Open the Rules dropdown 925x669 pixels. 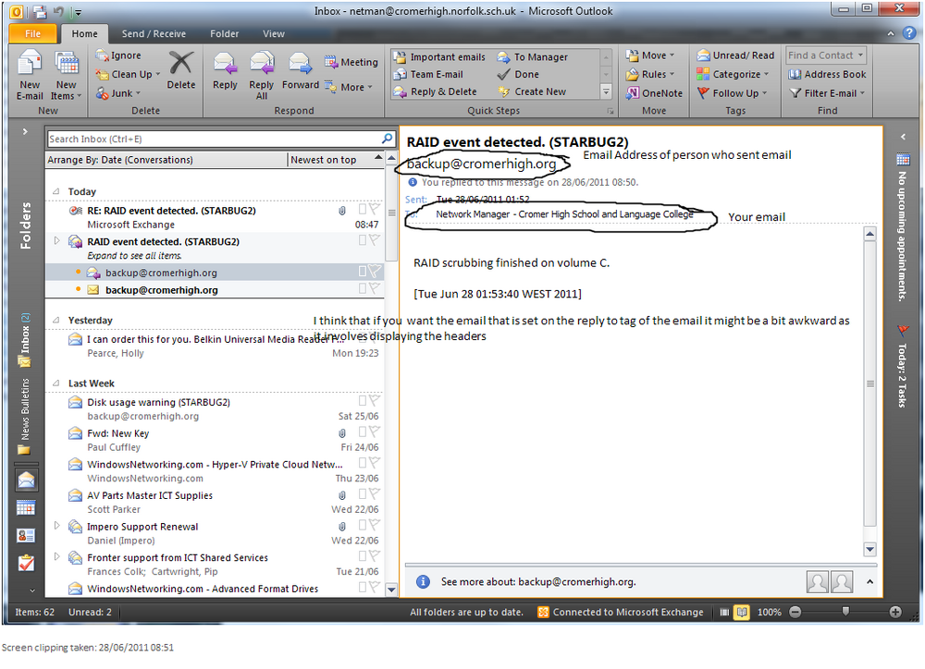(x=650, y=74)
